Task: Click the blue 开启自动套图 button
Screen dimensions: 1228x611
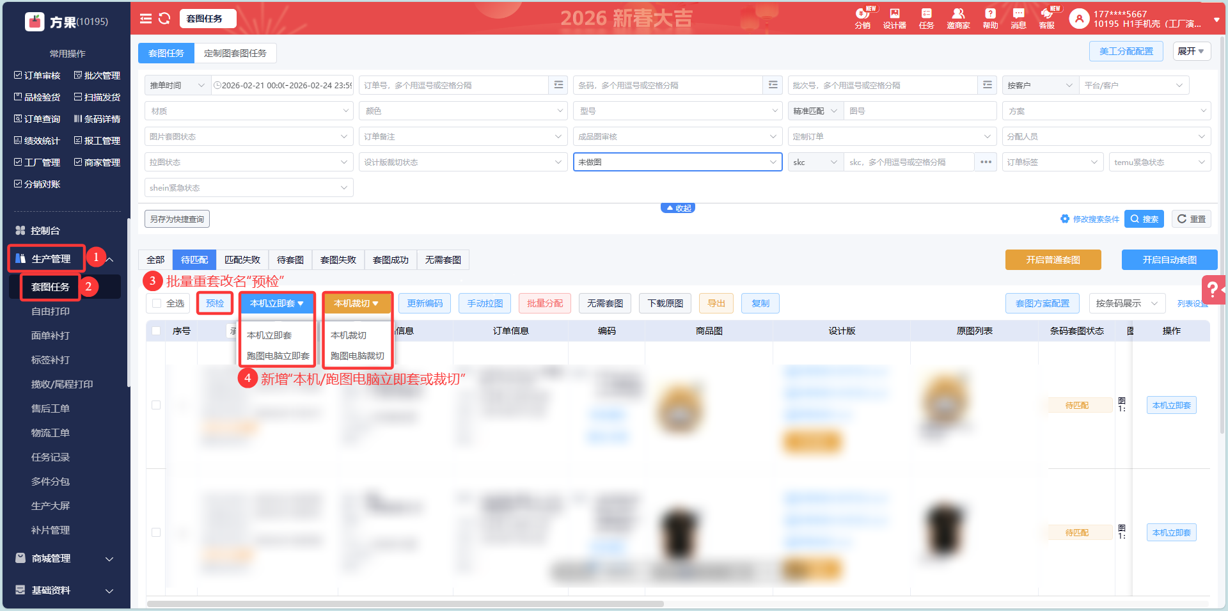Action: (x=1170, y=260)
